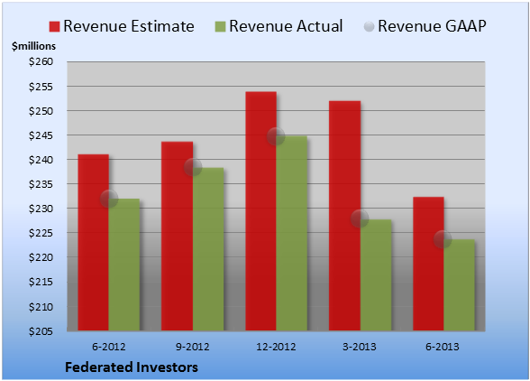Image resolution: width=530 pixels, height=381 pixels.
Task: Select the green actual bar for 6-2013
Action: pos(460,285)
